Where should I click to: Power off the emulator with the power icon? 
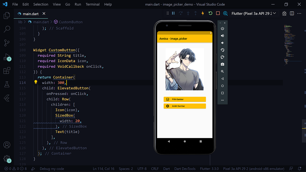[222, 28]
